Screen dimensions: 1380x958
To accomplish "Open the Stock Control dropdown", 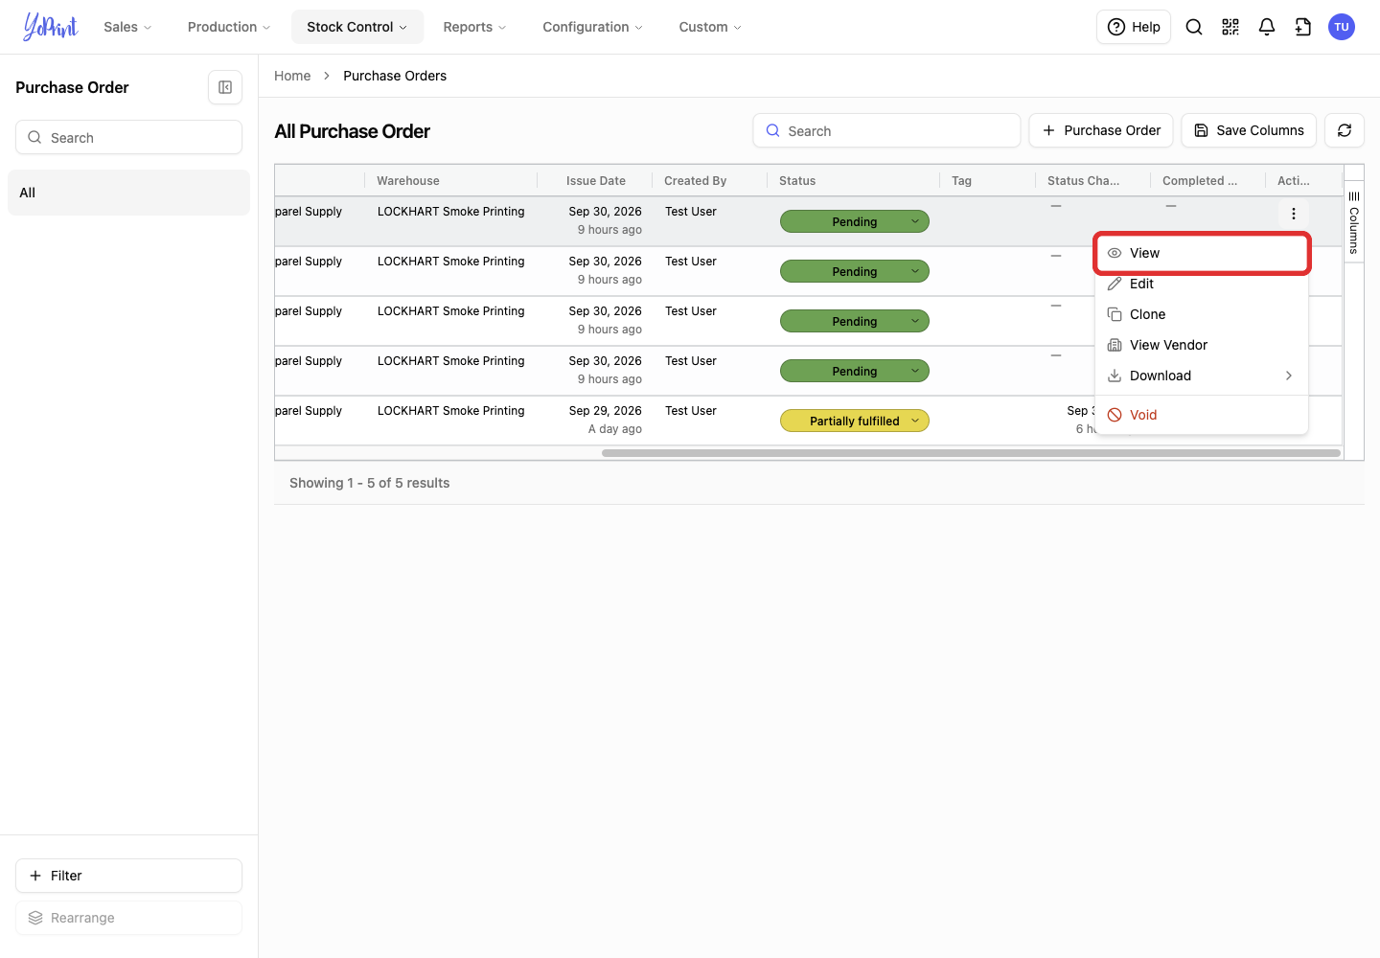I will click(x=356, y=27).
